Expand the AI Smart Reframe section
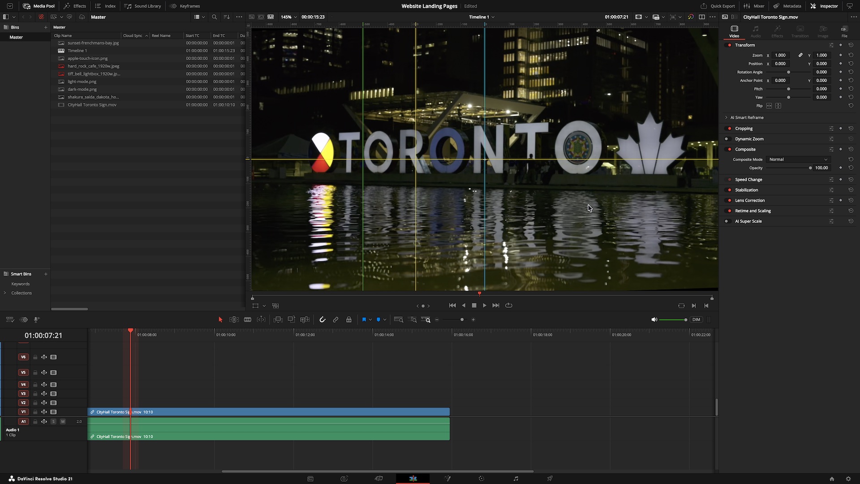 click(727, 117)
